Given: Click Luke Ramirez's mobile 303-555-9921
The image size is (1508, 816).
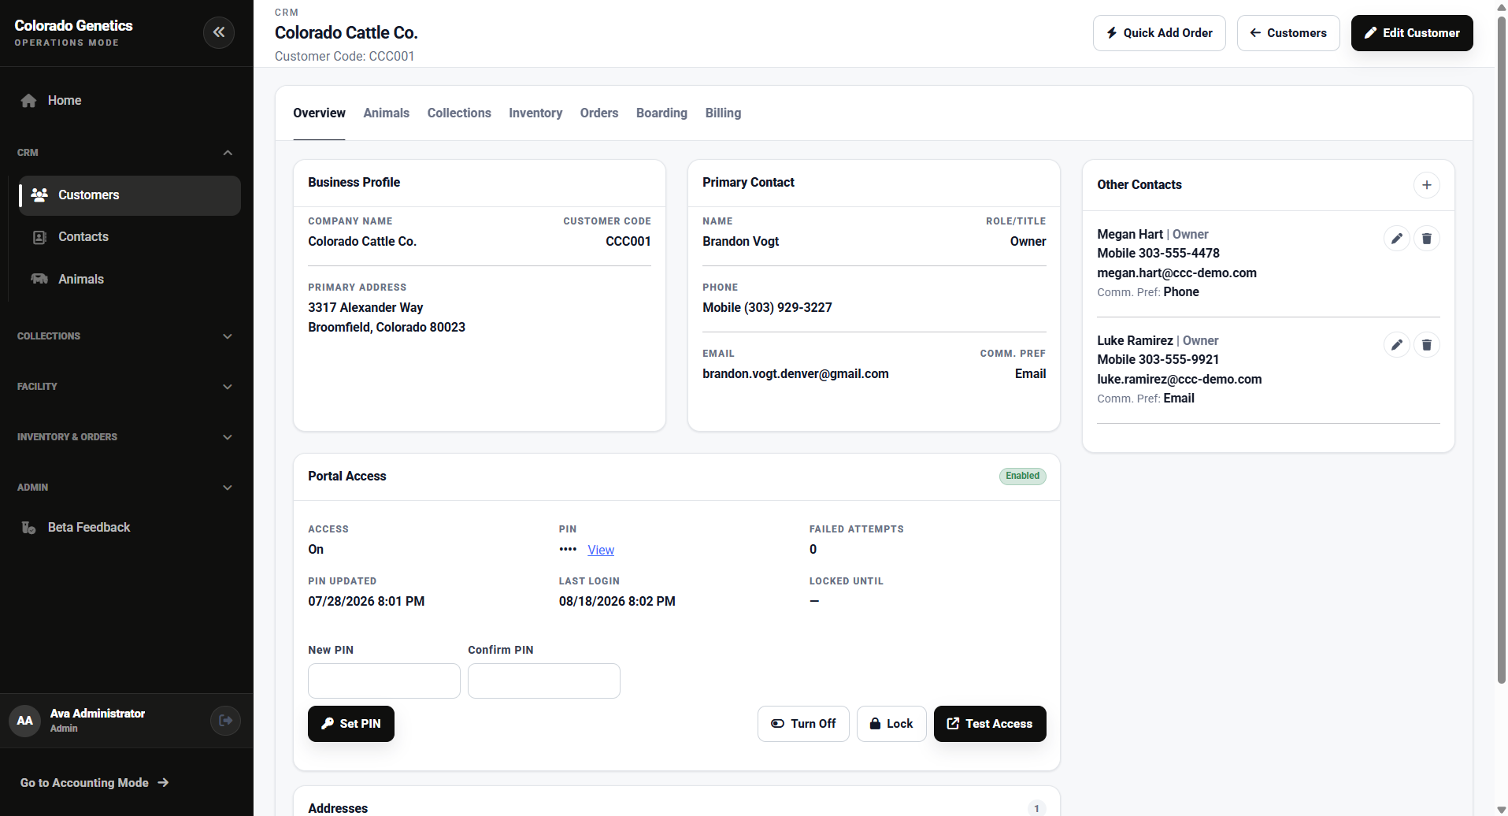Looking at the screenshot, I should [1158, 360].
